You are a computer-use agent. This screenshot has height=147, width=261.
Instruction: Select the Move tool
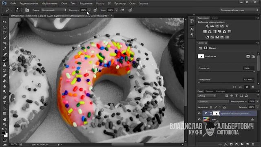click(x=4, y=22)
